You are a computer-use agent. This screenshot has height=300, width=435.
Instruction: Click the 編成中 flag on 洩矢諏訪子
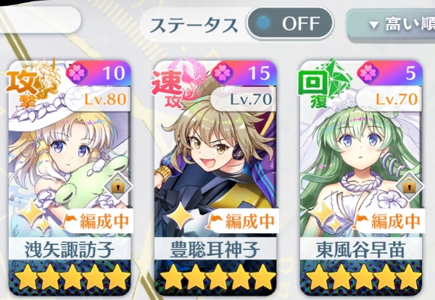coord(96,221)
